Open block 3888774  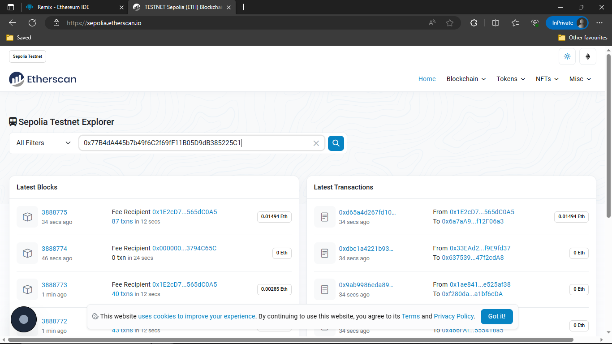point(54,249)
